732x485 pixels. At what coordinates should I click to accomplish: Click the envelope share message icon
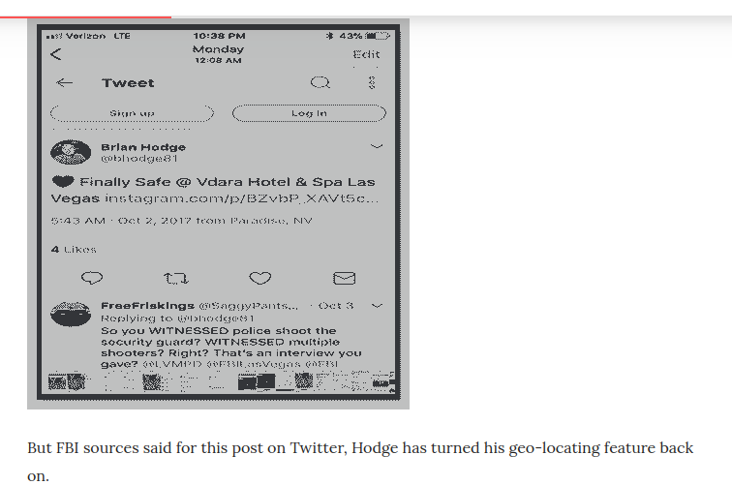pos(344,278)
